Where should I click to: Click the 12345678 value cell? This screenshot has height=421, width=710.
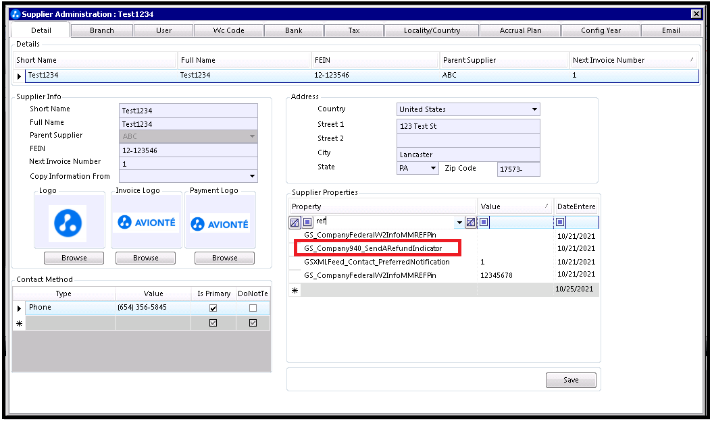pos(515,275)
